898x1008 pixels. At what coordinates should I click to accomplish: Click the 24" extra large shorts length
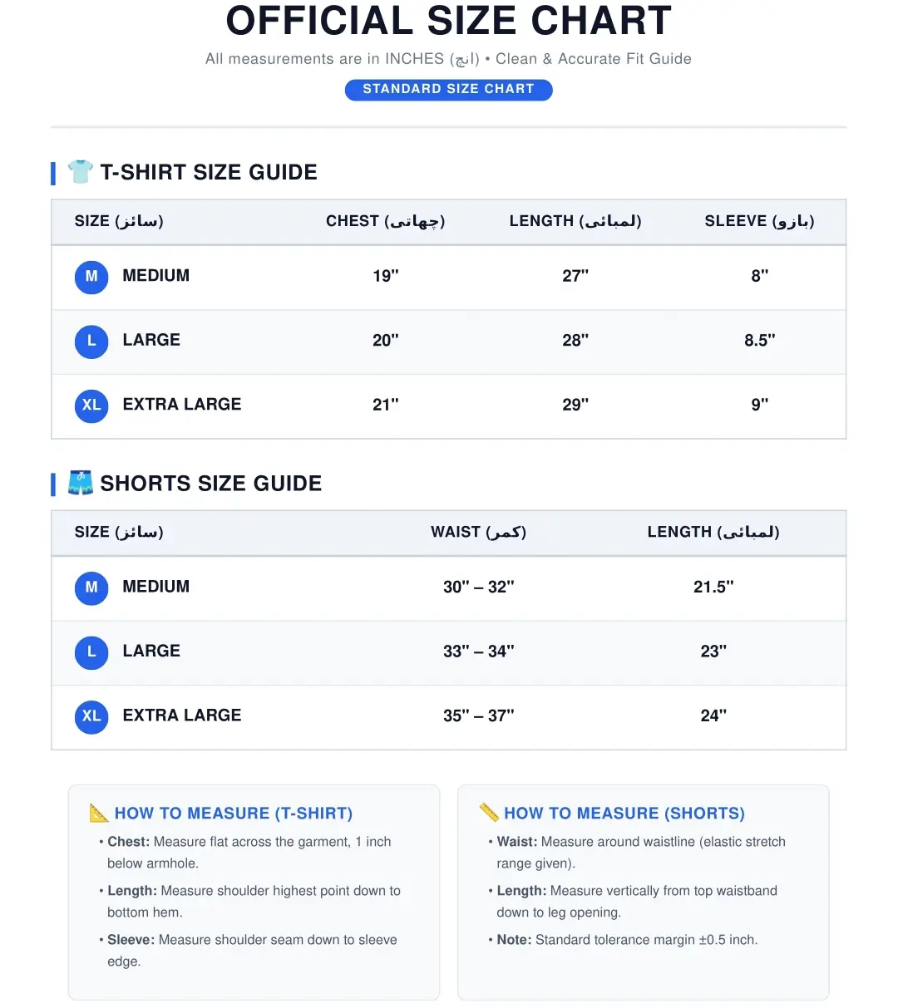[x=713, y=715]
